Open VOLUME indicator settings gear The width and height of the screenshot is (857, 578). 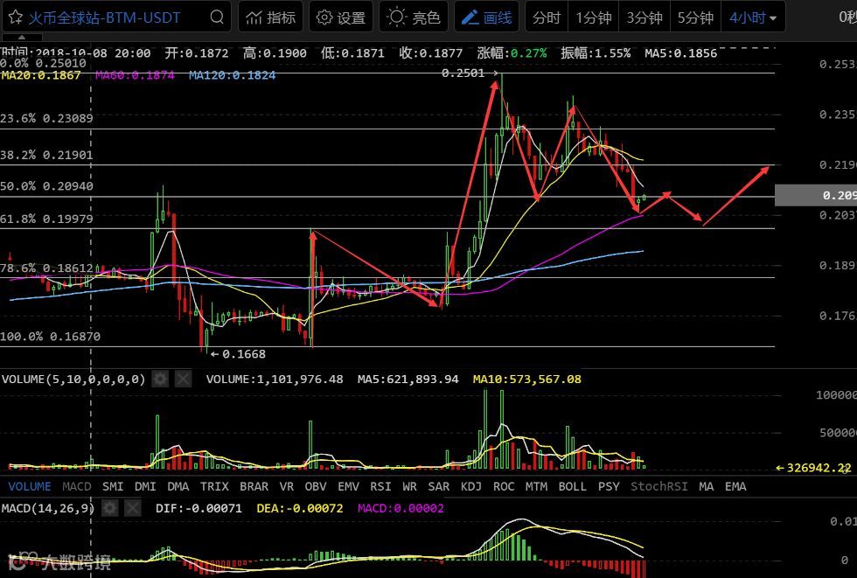pos(160,379)
